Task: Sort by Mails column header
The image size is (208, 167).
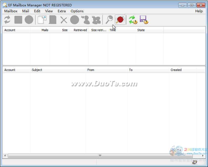Action: pyautogui.click(x=40, y=30)
